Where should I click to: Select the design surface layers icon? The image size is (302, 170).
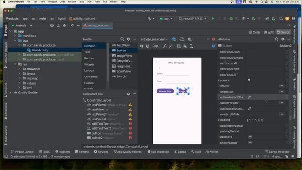coord(174,39)
